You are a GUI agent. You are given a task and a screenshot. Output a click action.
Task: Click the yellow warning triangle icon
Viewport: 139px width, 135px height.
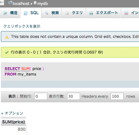tap(7, 37)
